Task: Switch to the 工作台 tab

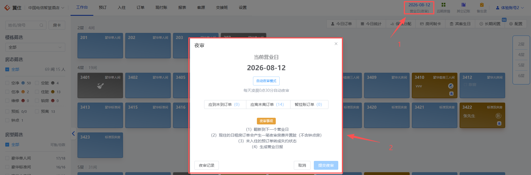Action: pos(82,7)
